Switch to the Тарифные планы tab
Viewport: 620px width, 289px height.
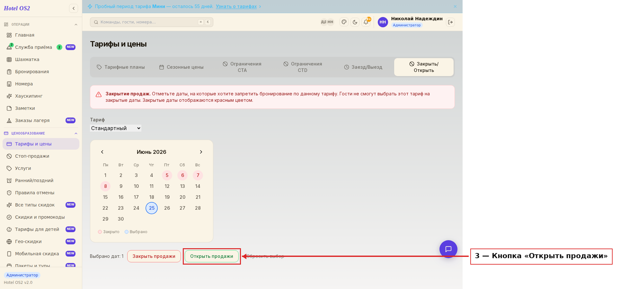(x=121, y=67)
